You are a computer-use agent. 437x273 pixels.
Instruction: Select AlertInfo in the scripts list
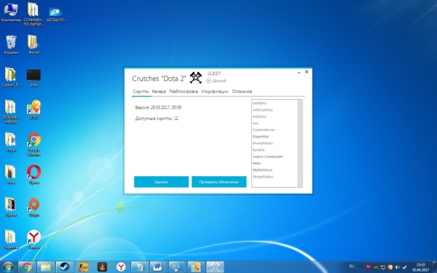tap(259, 103)
